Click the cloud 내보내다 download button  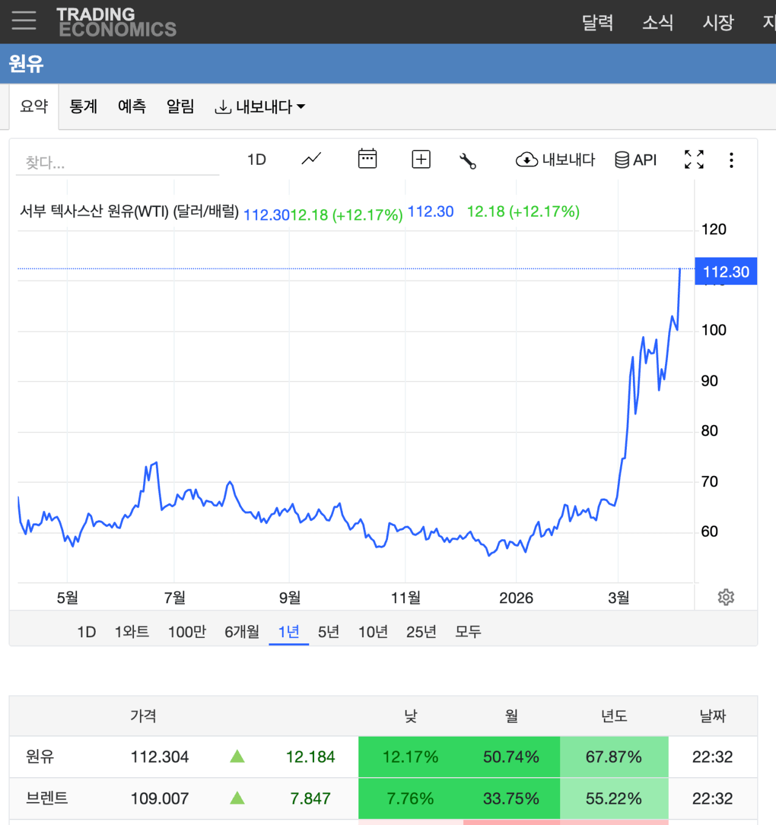click(555, 160)
